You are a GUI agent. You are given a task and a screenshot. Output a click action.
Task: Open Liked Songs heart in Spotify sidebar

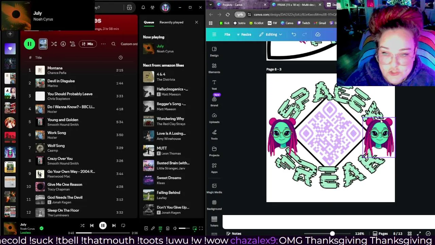pos(10,49)
